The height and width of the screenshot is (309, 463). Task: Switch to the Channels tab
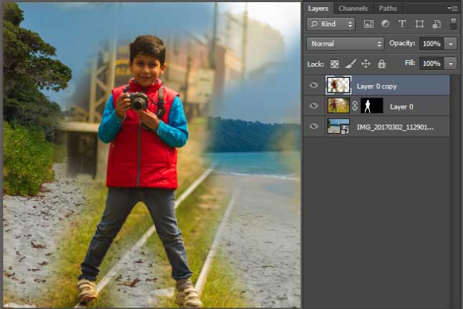coord(354,9)
